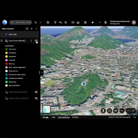Viewport: 138px width, 138px height.
Task: Grab the Land cover layer drag handle
Action: point(2,41)
